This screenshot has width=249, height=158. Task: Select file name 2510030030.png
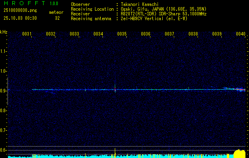(20, 11)
